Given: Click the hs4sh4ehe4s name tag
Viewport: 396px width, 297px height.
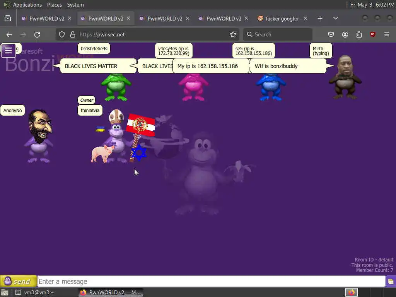Looking at the screenshot, I should (94, 48).
